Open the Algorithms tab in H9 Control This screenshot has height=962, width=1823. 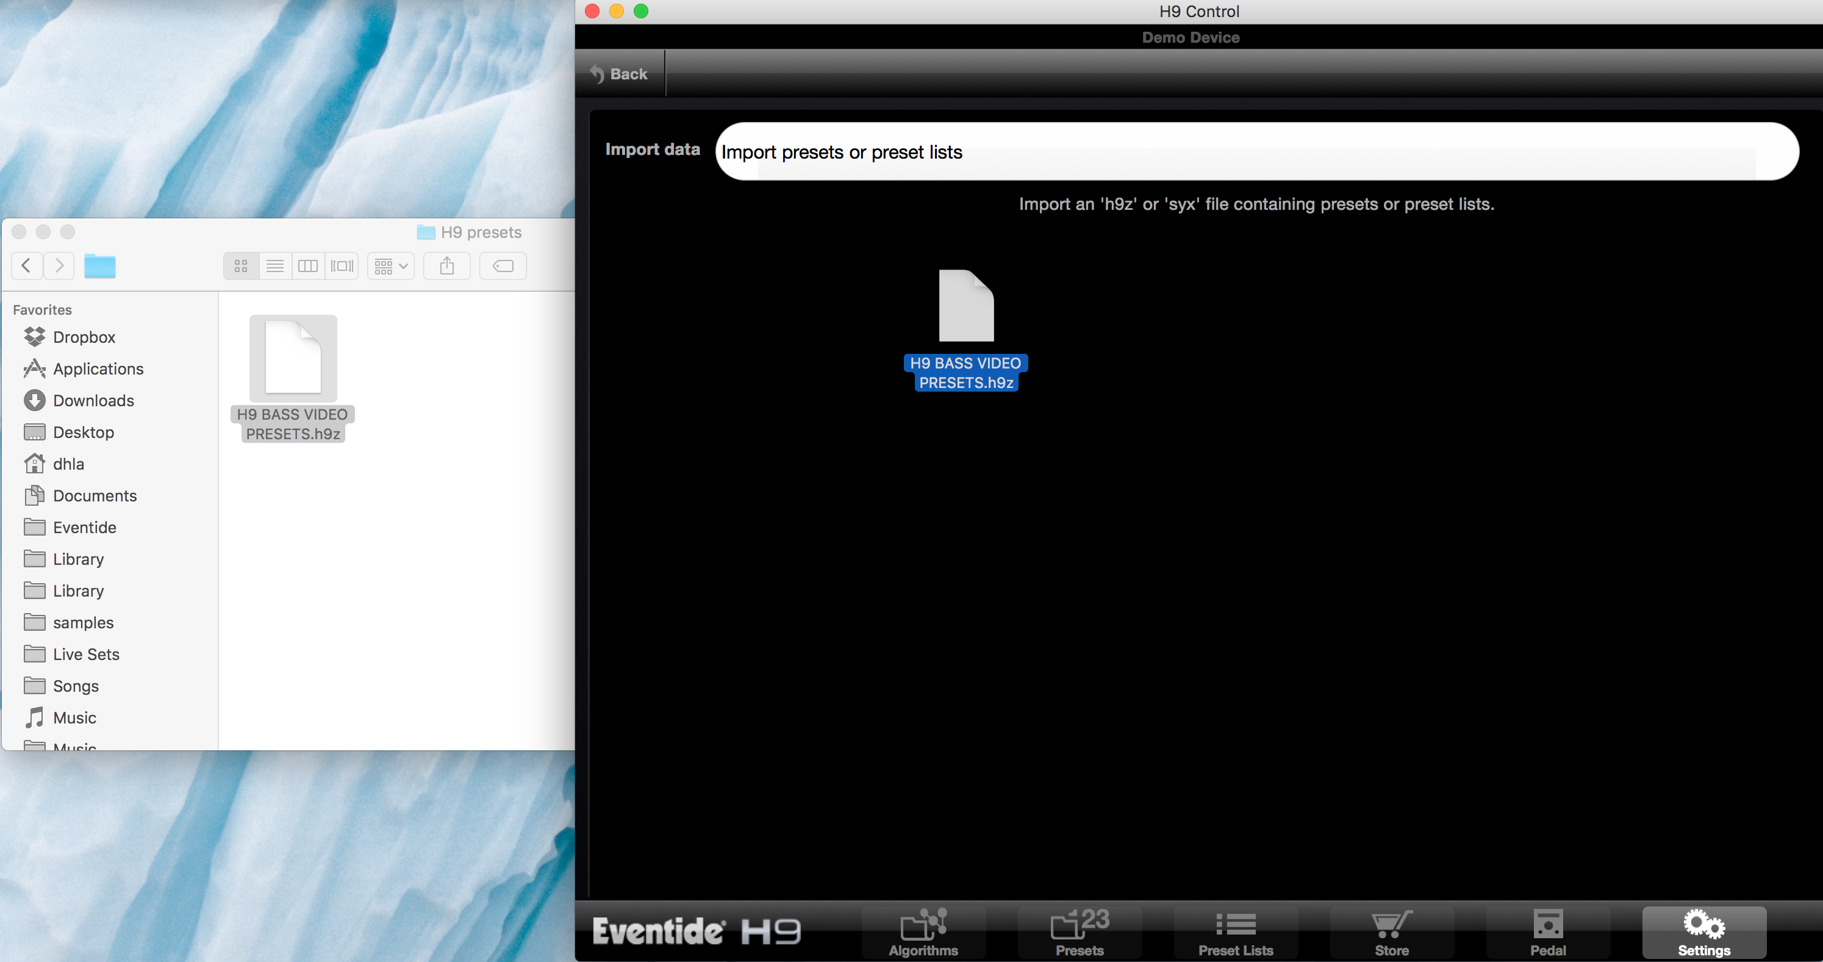tap(923, 932)
